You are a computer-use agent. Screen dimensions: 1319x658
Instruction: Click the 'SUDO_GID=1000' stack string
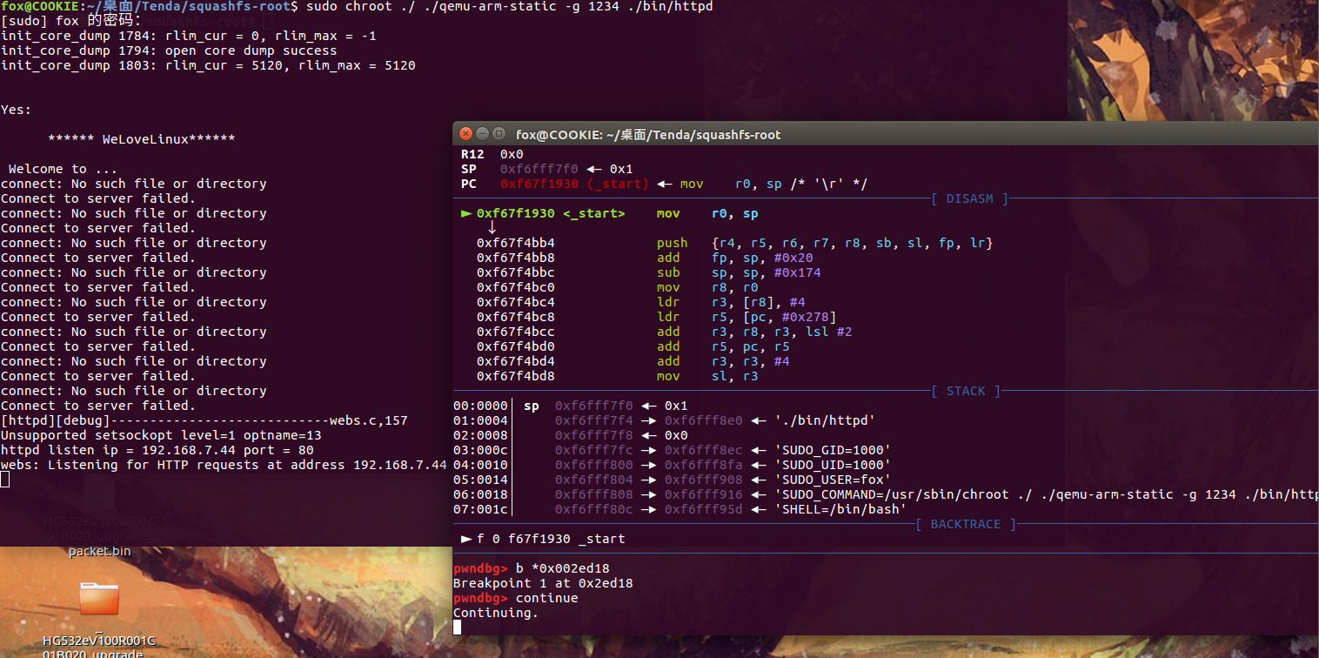833,450
